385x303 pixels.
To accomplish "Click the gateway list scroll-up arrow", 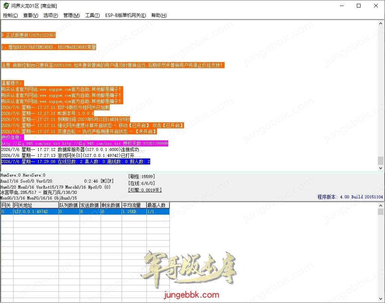I will 380,205.
